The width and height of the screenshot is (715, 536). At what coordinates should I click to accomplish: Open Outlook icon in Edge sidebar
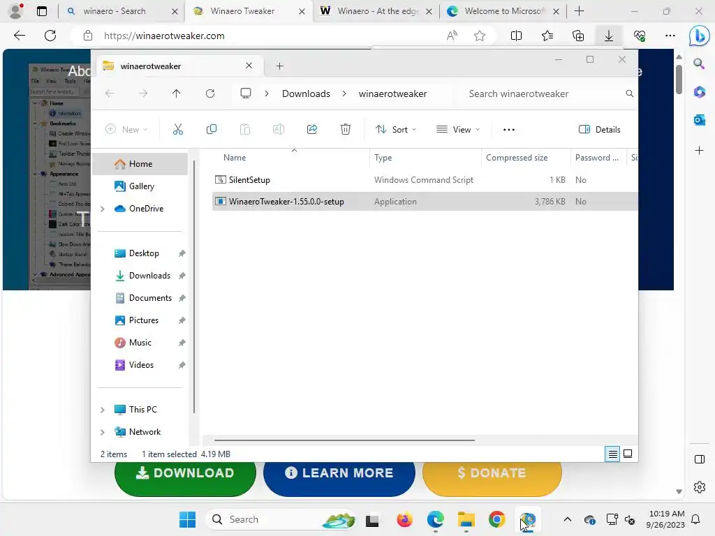click(x=699, y=120)
